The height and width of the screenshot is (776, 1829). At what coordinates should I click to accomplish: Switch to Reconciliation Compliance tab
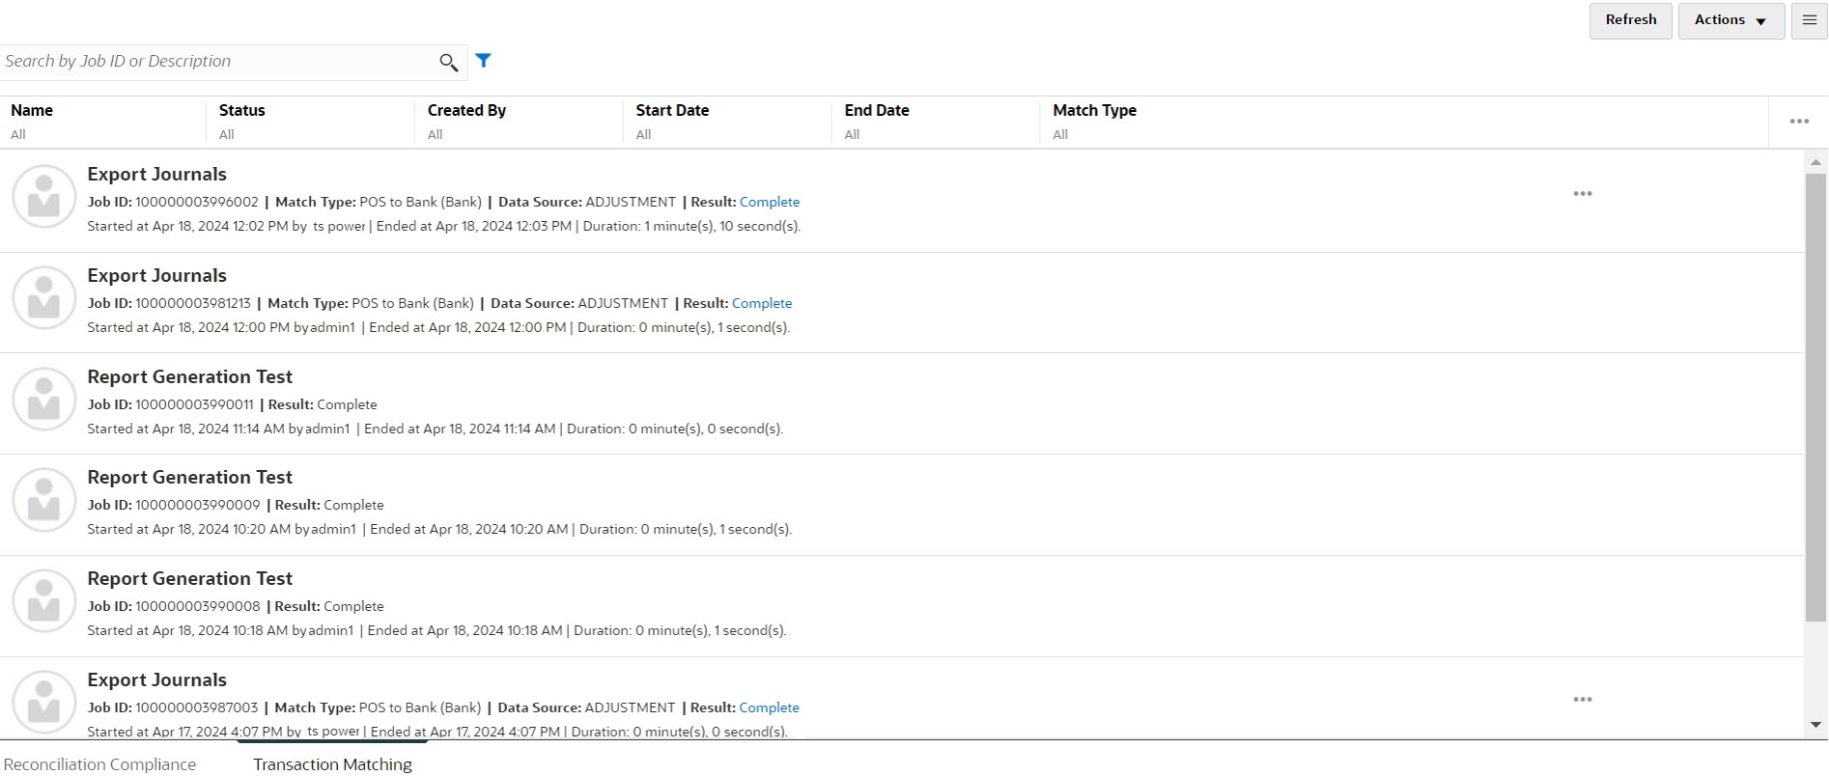tap(99, 764)
